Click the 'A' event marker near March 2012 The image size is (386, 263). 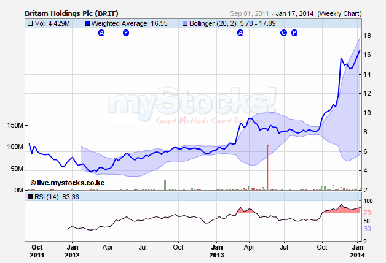pos(101,32)
